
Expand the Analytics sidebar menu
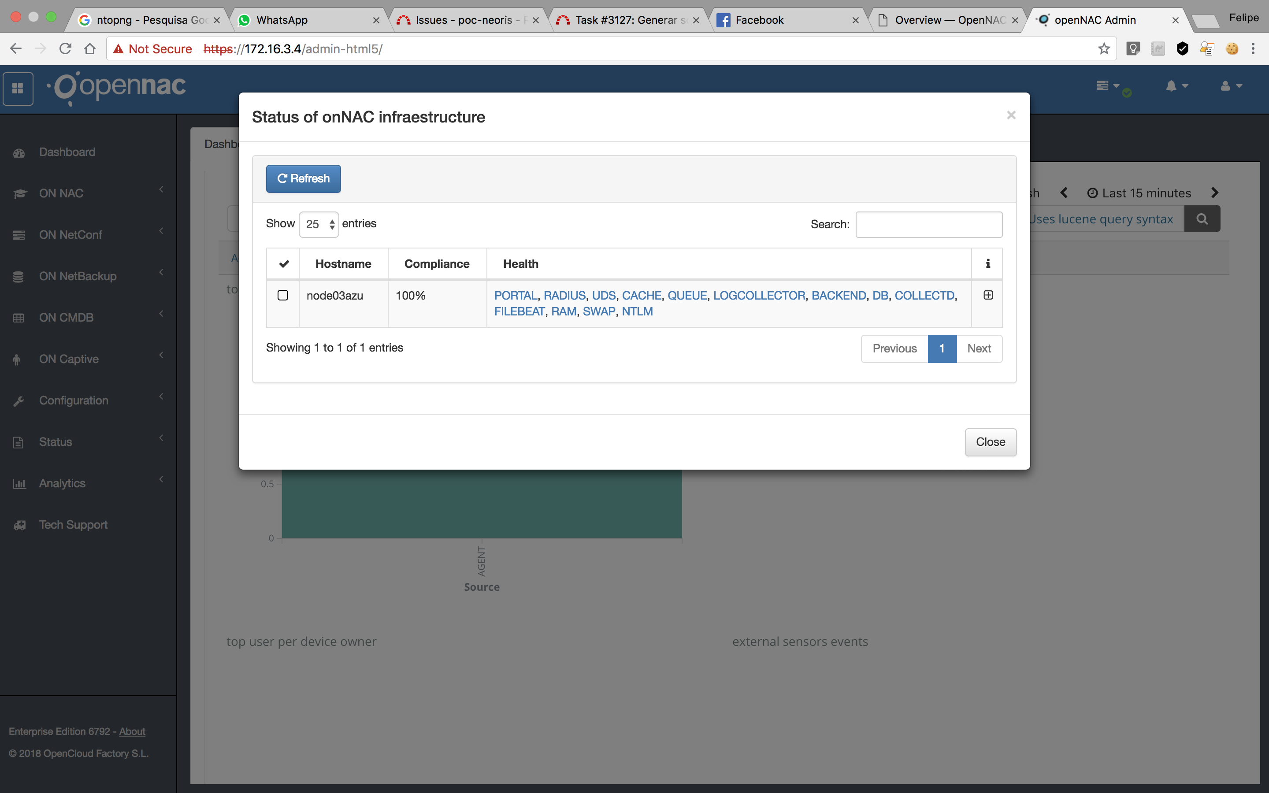point(88,484)
